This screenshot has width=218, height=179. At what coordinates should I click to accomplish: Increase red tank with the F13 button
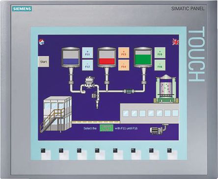[124, 52]
